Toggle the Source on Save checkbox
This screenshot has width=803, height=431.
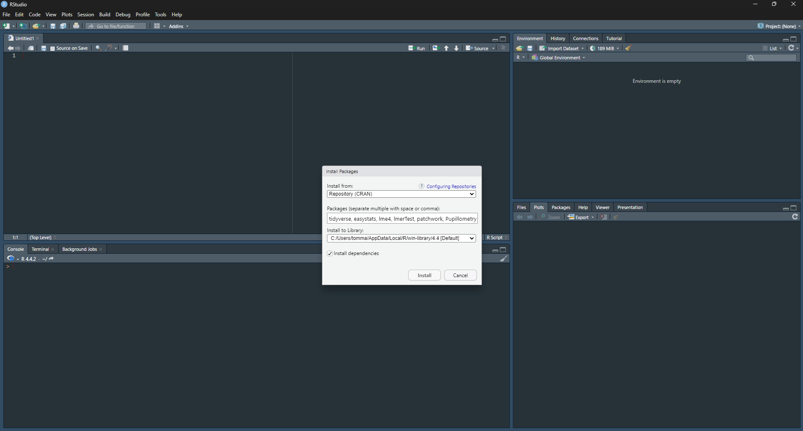tap(53, 48)
